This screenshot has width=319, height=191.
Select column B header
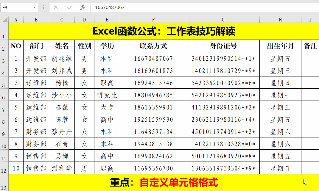tap(36, 20)
